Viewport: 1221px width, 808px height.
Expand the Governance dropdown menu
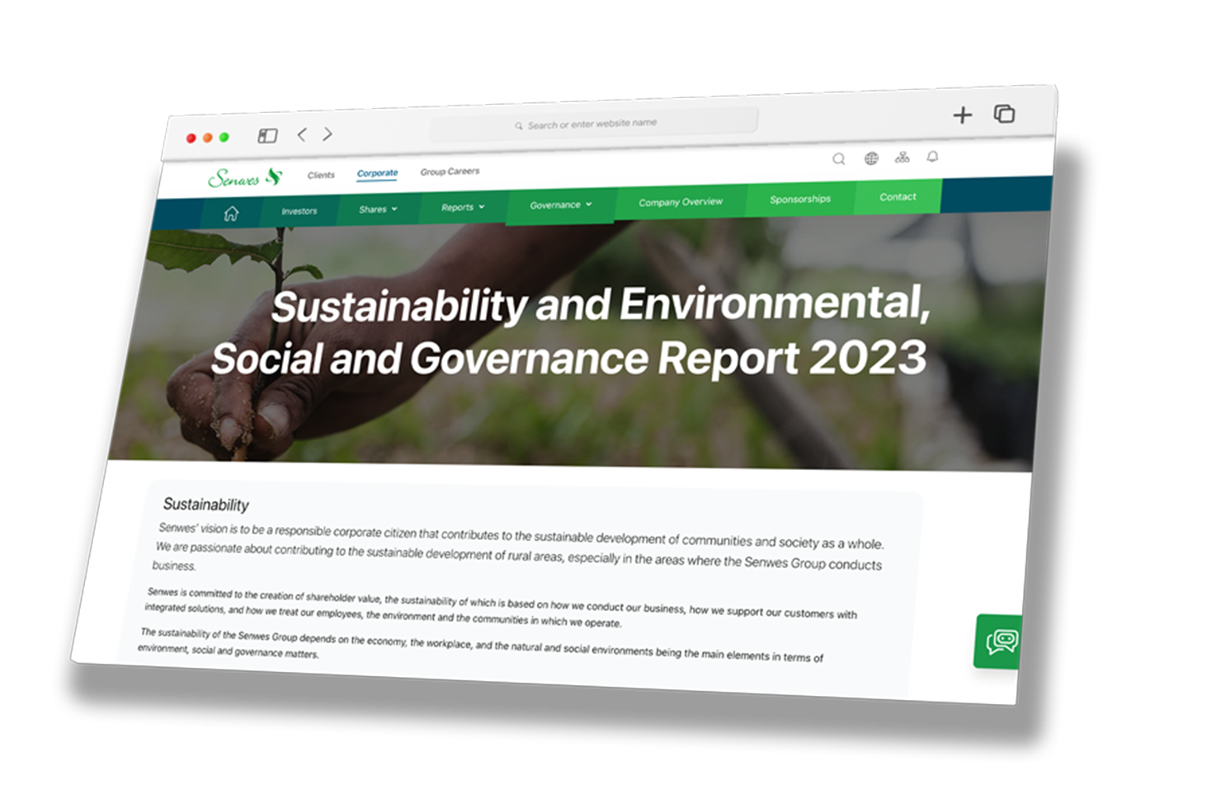pyautogui.click(x=561, y=204)
